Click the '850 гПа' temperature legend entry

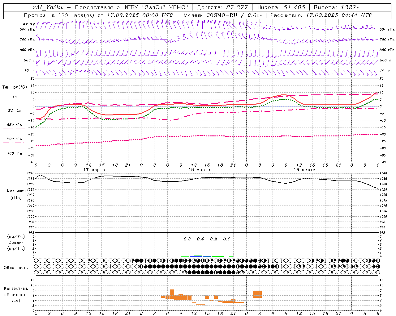pyautogui.click(x=14, y=125)
